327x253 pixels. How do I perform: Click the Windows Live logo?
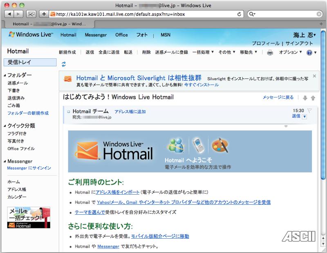click(31, 35)
